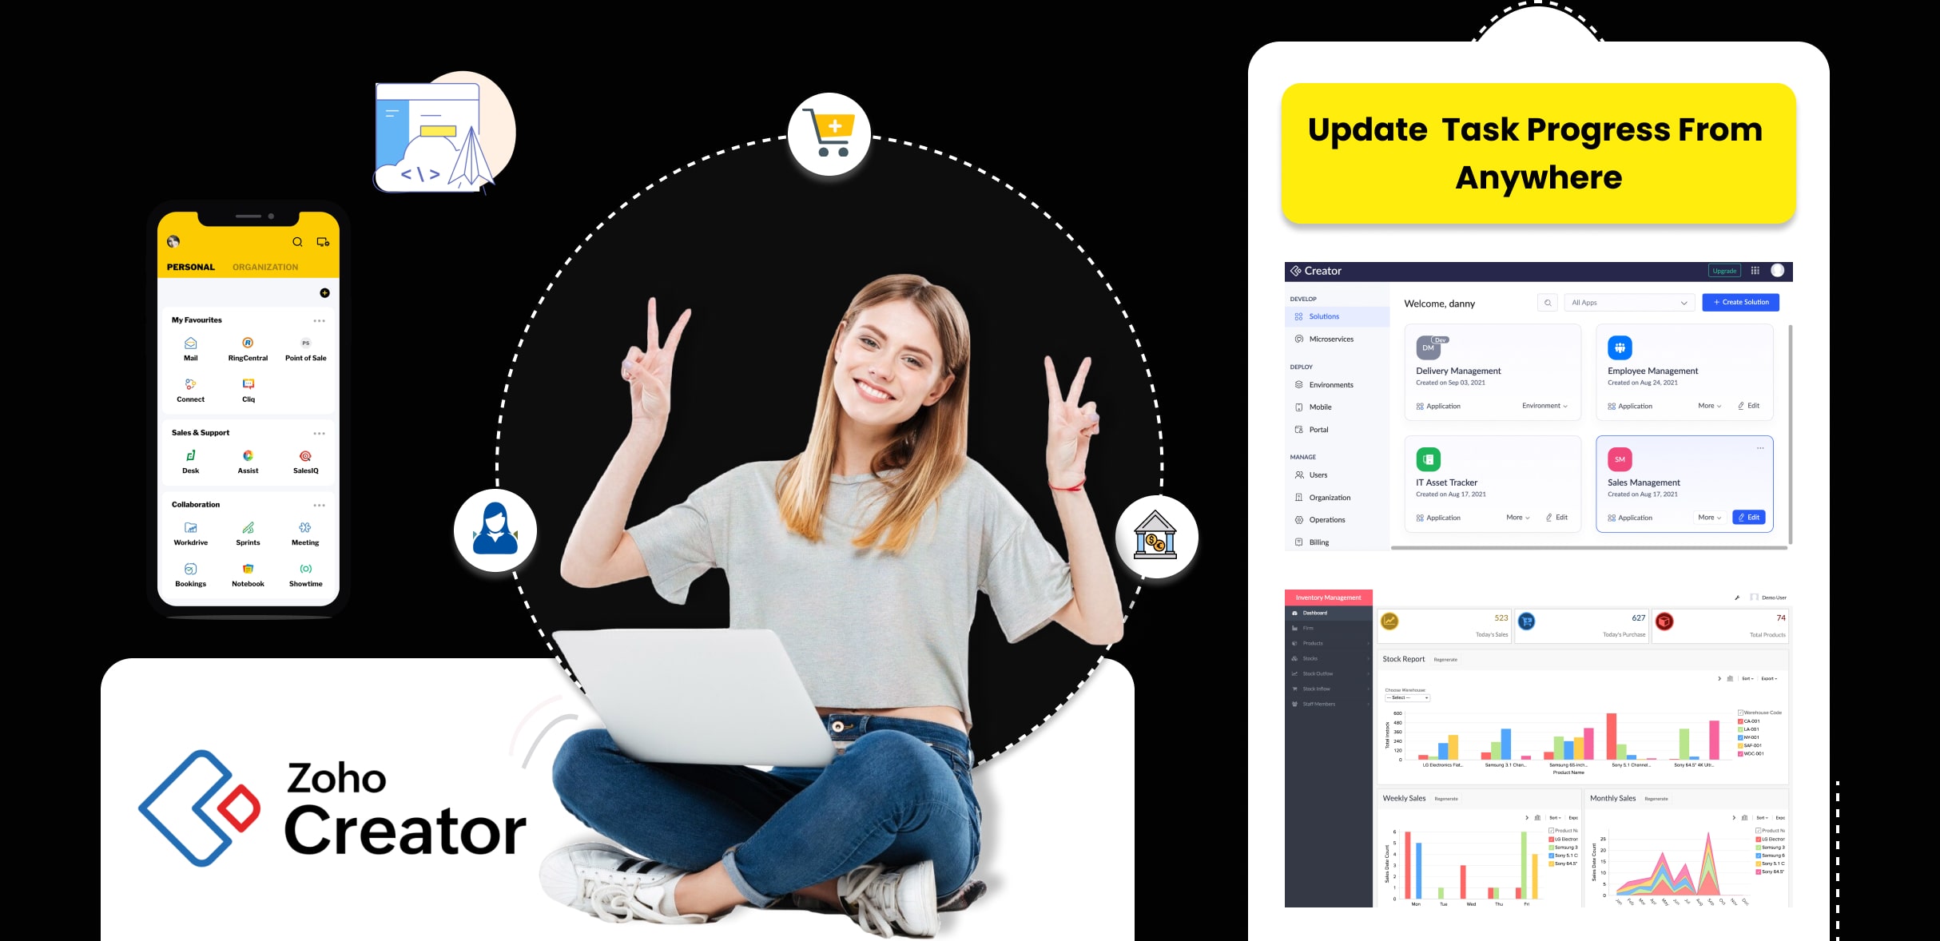Click the Billing manage icon

coord(1299,539)
